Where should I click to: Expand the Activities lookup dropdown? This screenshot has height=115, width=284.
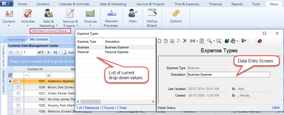pyautogui.click(x=28, y=26)
